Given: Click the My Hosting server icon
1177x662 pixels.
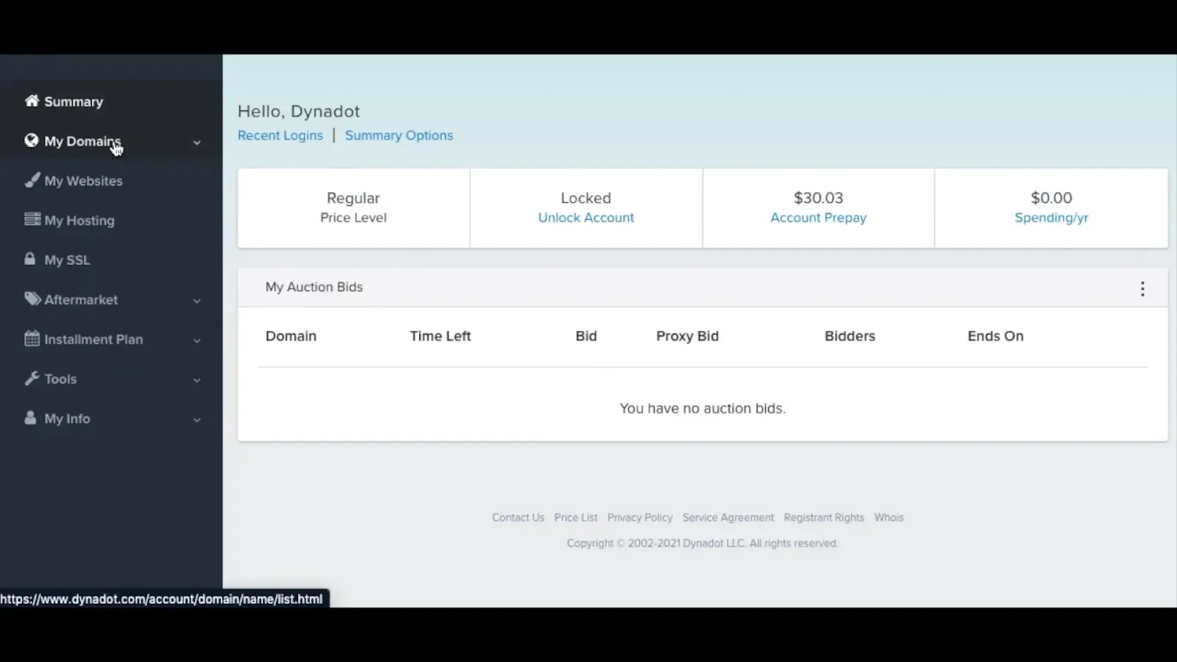Looking at the screenshot, I should 32,219.
